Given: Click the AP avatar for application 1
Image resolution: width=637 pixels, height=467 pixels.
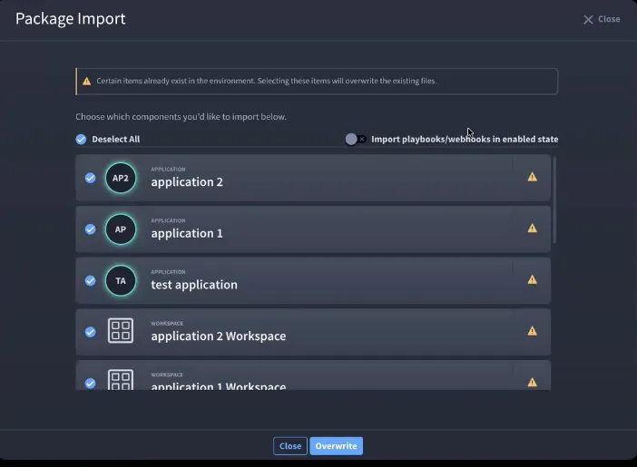Looking at the screenshot, I should pos(121,229).
